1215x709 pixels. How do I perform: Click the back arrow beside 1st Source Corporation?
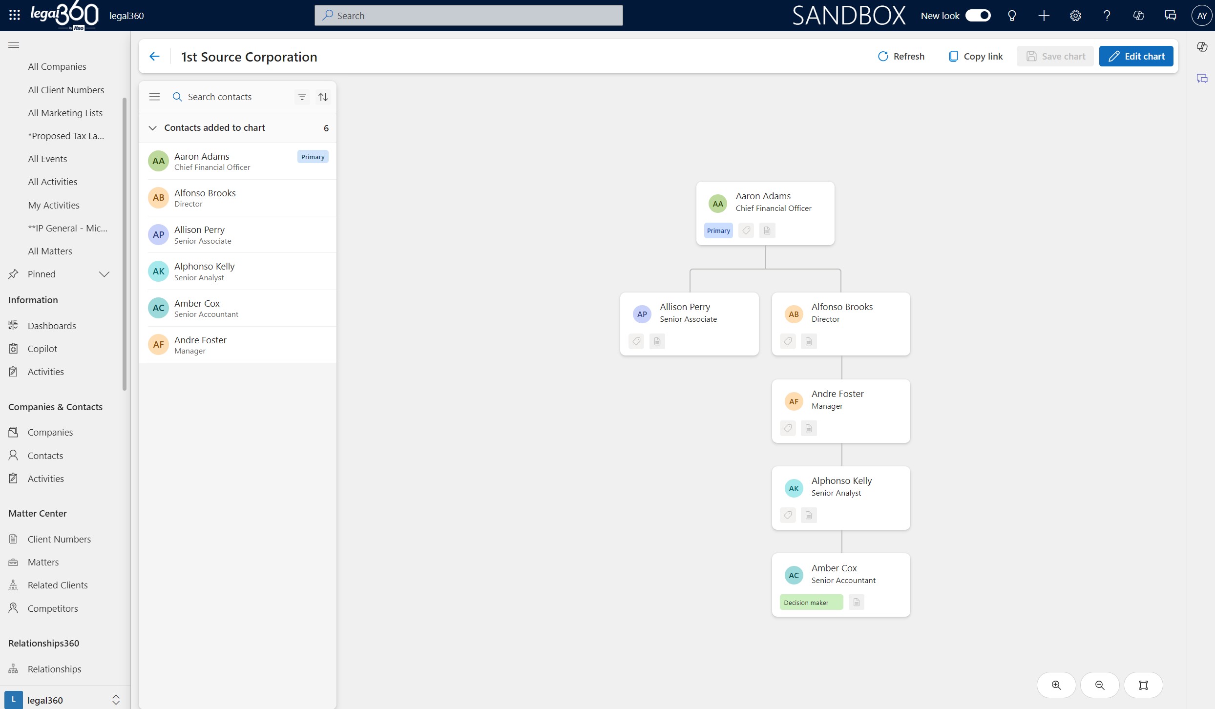154,57
